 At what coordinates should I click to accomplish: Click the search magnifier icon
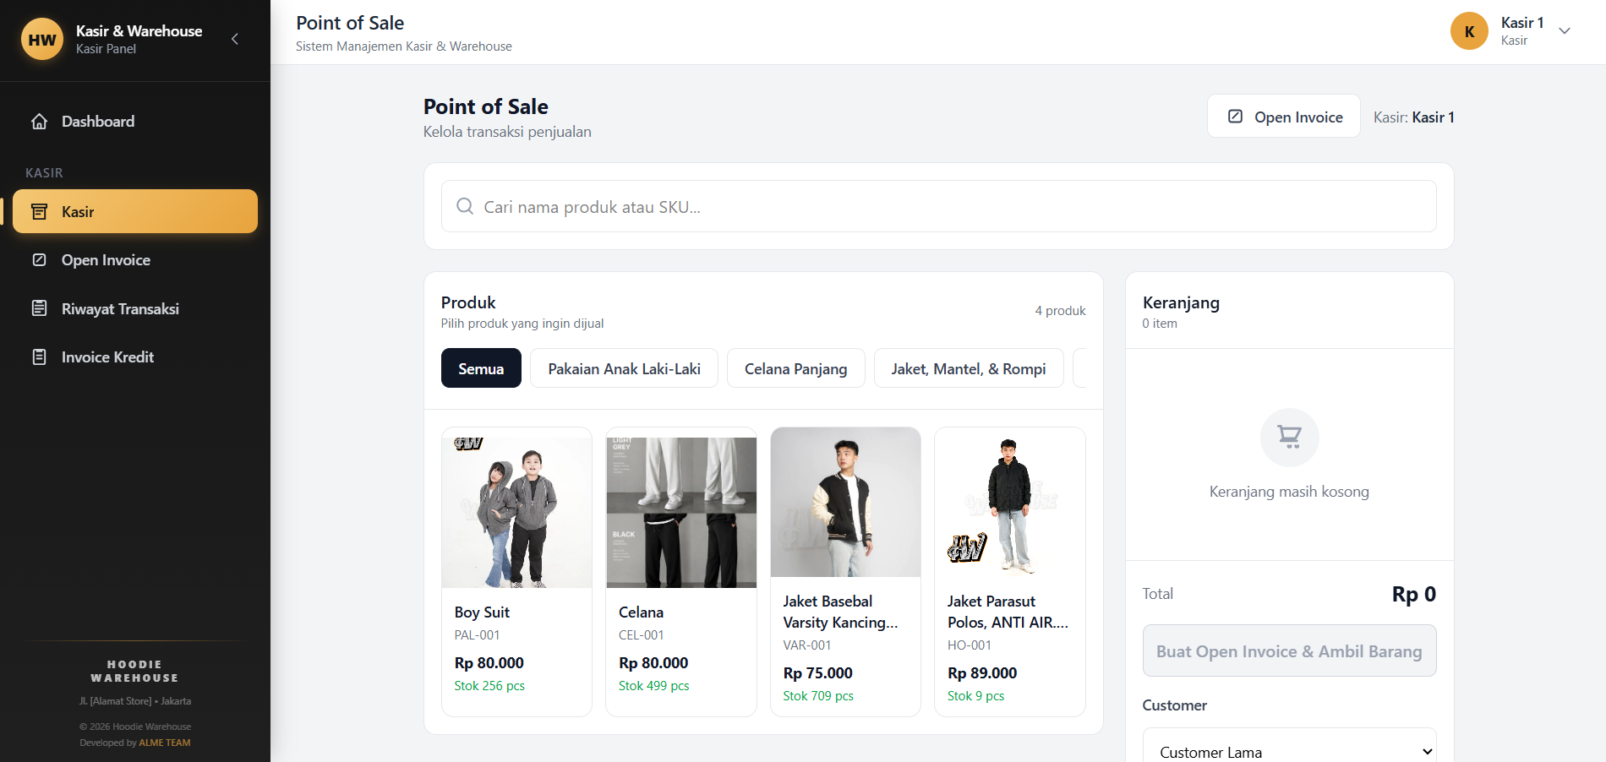465,206
